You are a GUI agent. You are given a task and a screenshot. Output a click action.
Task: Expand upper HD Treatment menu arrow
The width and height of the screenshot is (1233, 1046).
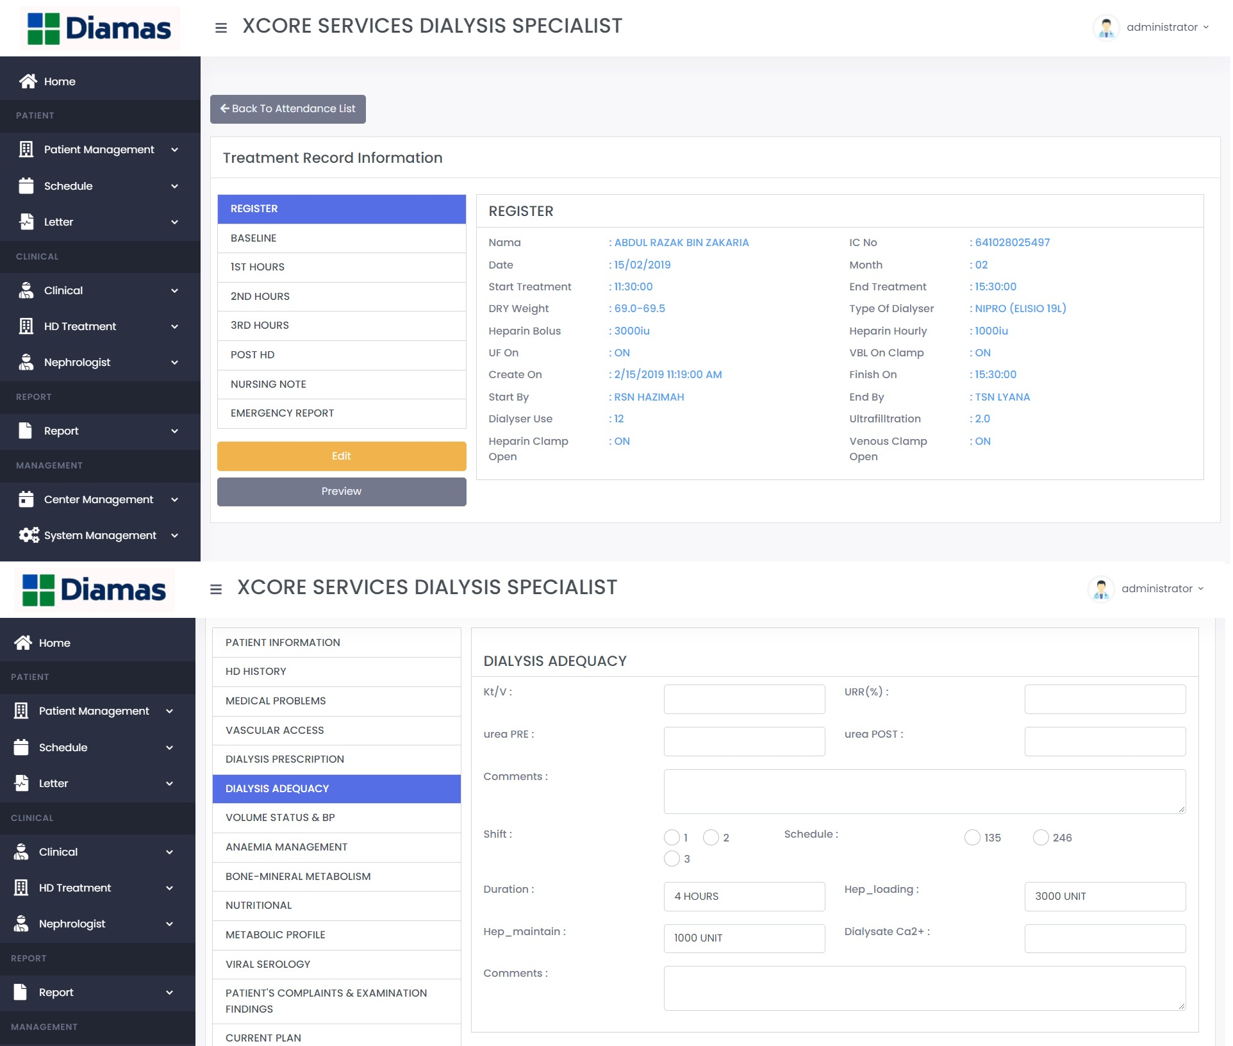click(x=174, y=326)
